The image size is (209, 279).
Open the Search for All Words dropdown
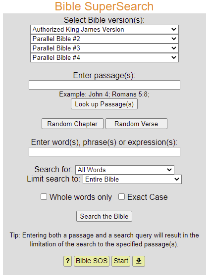125,170
